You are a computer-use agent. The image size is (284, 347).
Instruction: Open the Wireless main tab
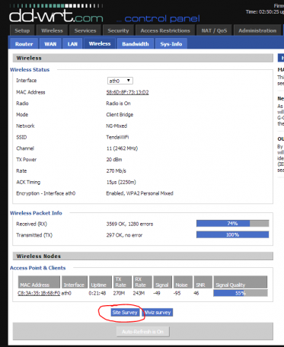pos(52,30)
